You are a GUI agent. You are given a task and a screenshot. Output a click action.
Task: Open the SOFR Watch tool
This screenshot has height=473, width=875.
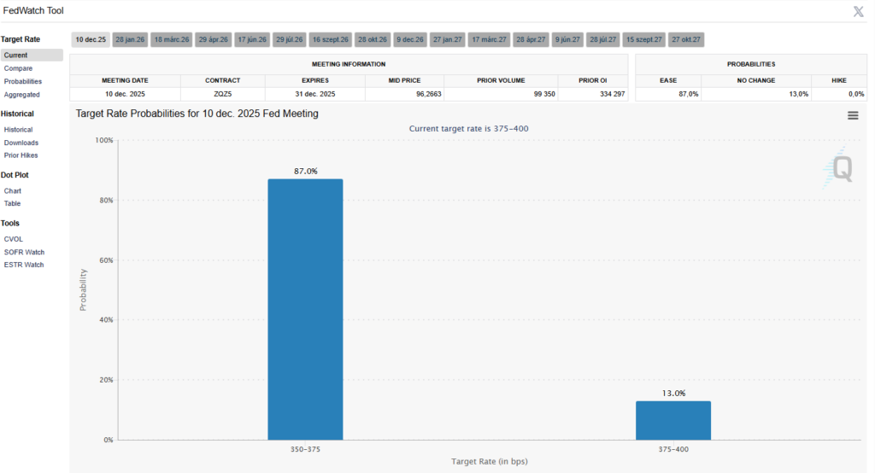pyautogui.click(x=24, y=252)
